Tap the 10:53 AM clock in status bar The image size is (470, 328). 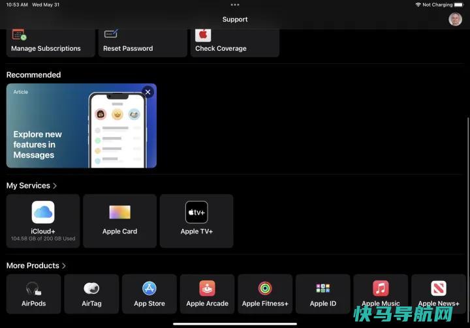point(17,5)
